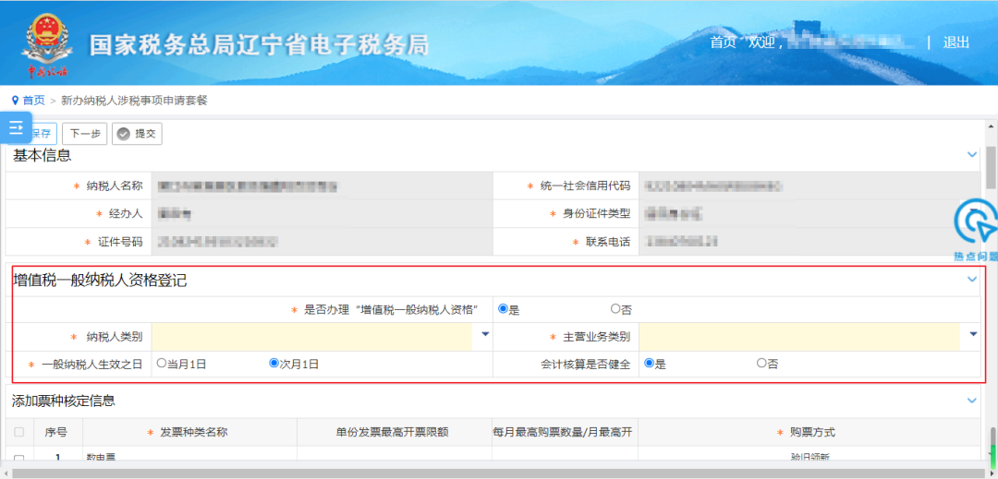998x479 pixels.
Task: Click the 退出 logout link
Action: [956, 42]
